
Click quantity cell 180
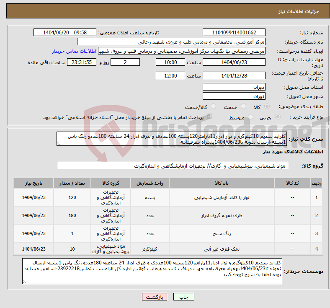click(72, 215)
